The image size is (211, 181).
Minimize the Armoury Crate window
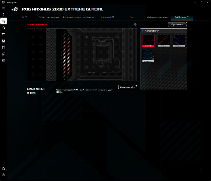[195, 2]
